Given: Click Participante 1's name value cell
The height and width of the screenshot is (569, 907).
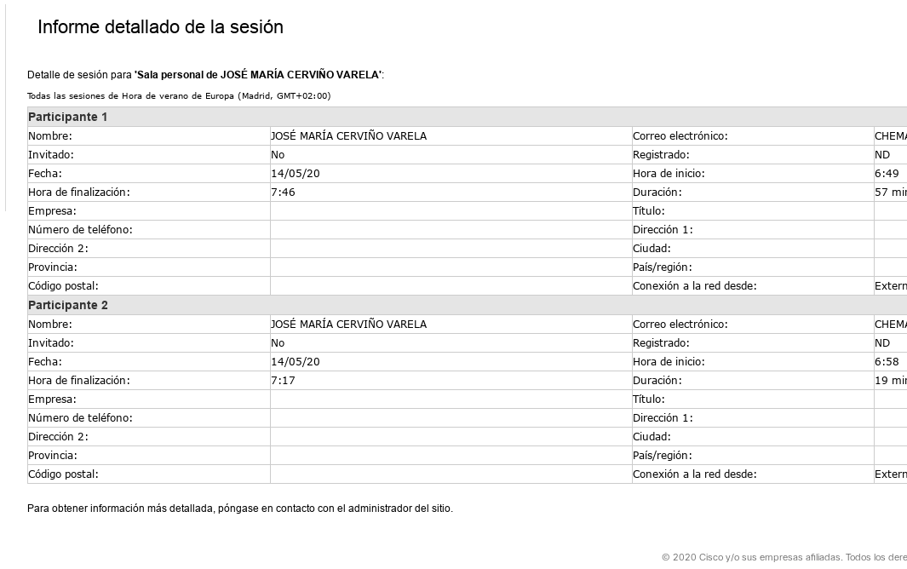Looking at the screenshot, I should pos(348,136).
